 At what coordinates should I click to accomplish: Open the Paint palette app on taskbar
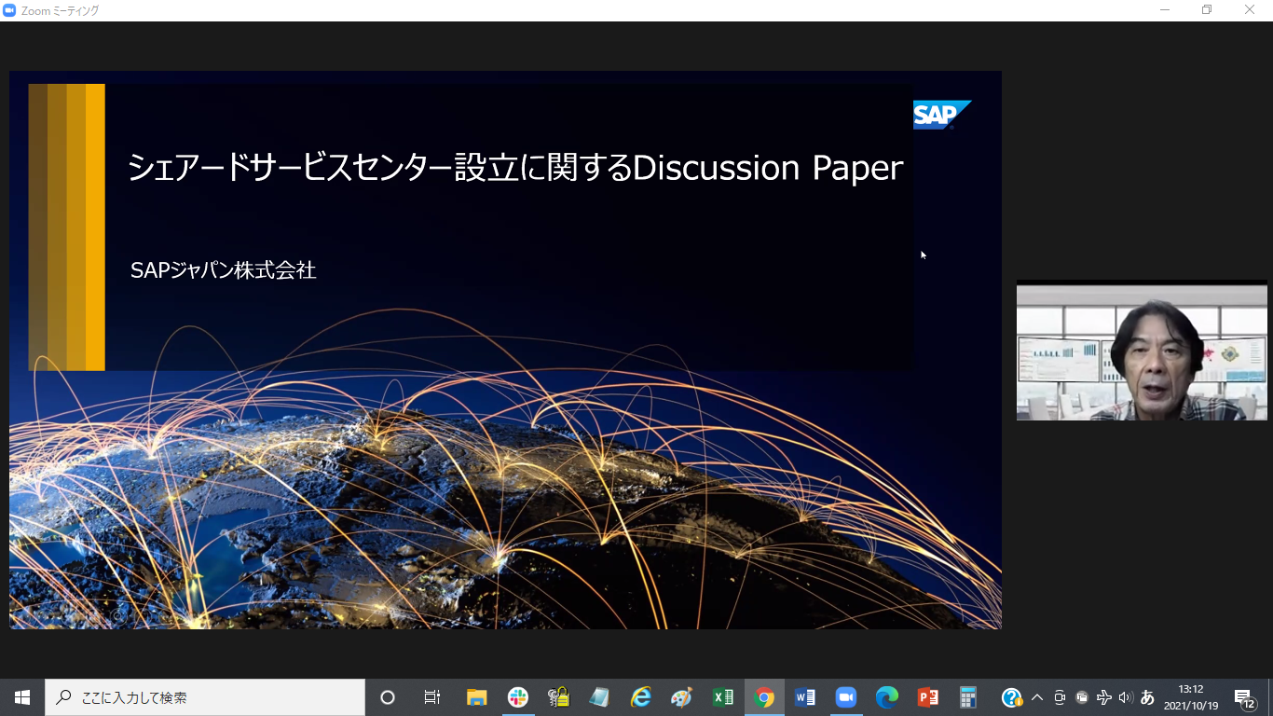click(682, 697)
